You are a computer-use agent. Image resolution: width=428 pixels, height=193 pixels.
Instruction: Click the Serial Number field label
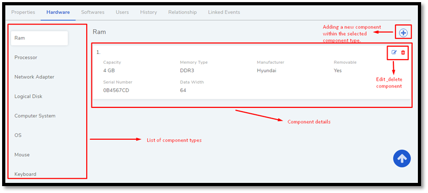pyautogui.click(x=118, y=82)
